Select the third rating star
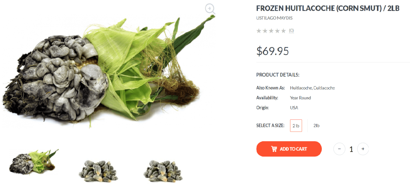 click(271, 31)
